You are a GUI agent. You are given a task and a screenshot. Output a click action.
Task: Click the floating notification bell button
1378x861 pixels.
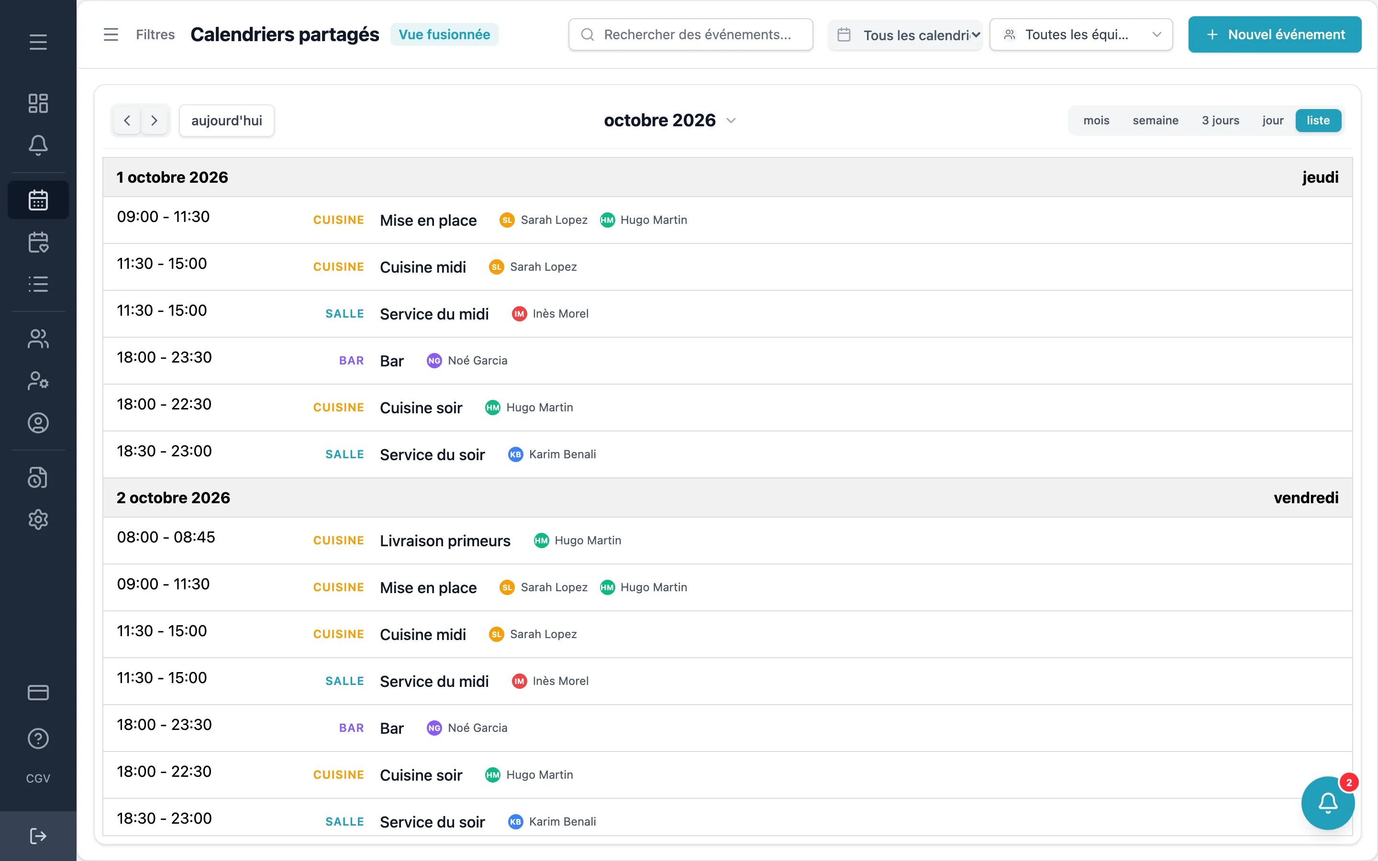[x=1328, y=803]
